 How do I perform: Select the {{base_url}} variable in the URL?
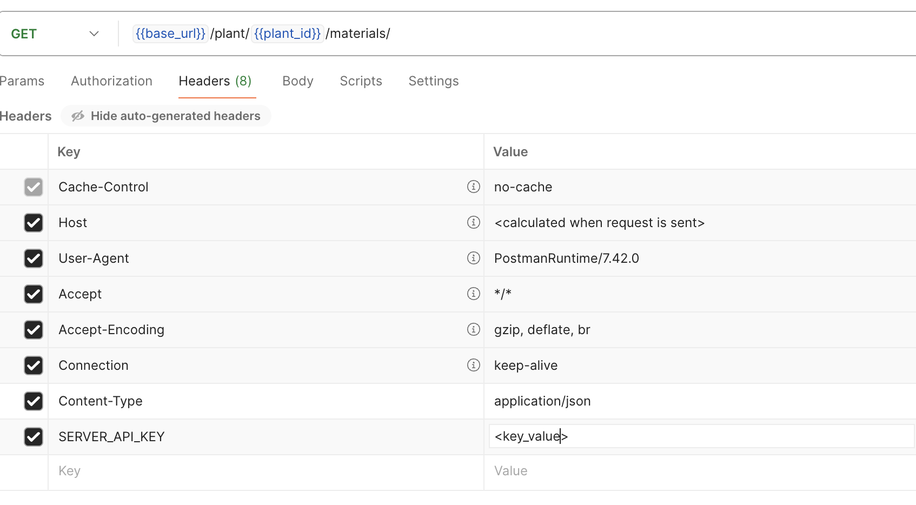pos(170,33)
